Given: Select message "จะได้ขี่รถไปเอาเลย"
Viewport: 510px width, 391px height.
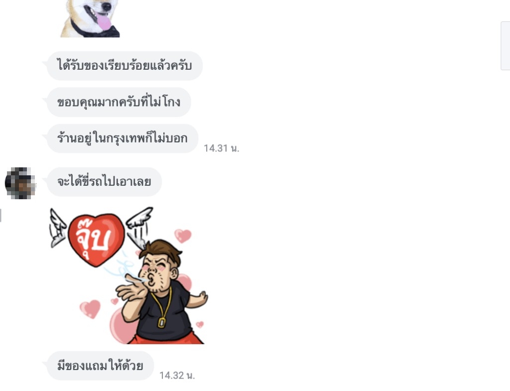Looking at the screenshot, I should [x=104, y=182].
